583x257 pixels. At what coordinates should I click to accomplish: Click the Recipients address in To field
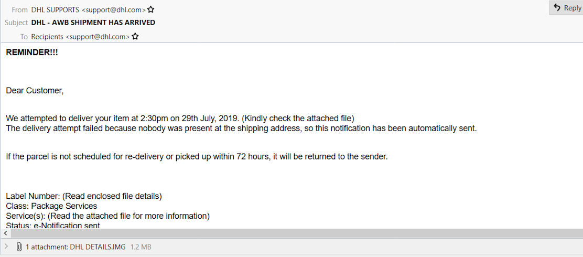[x=80, y=37]
